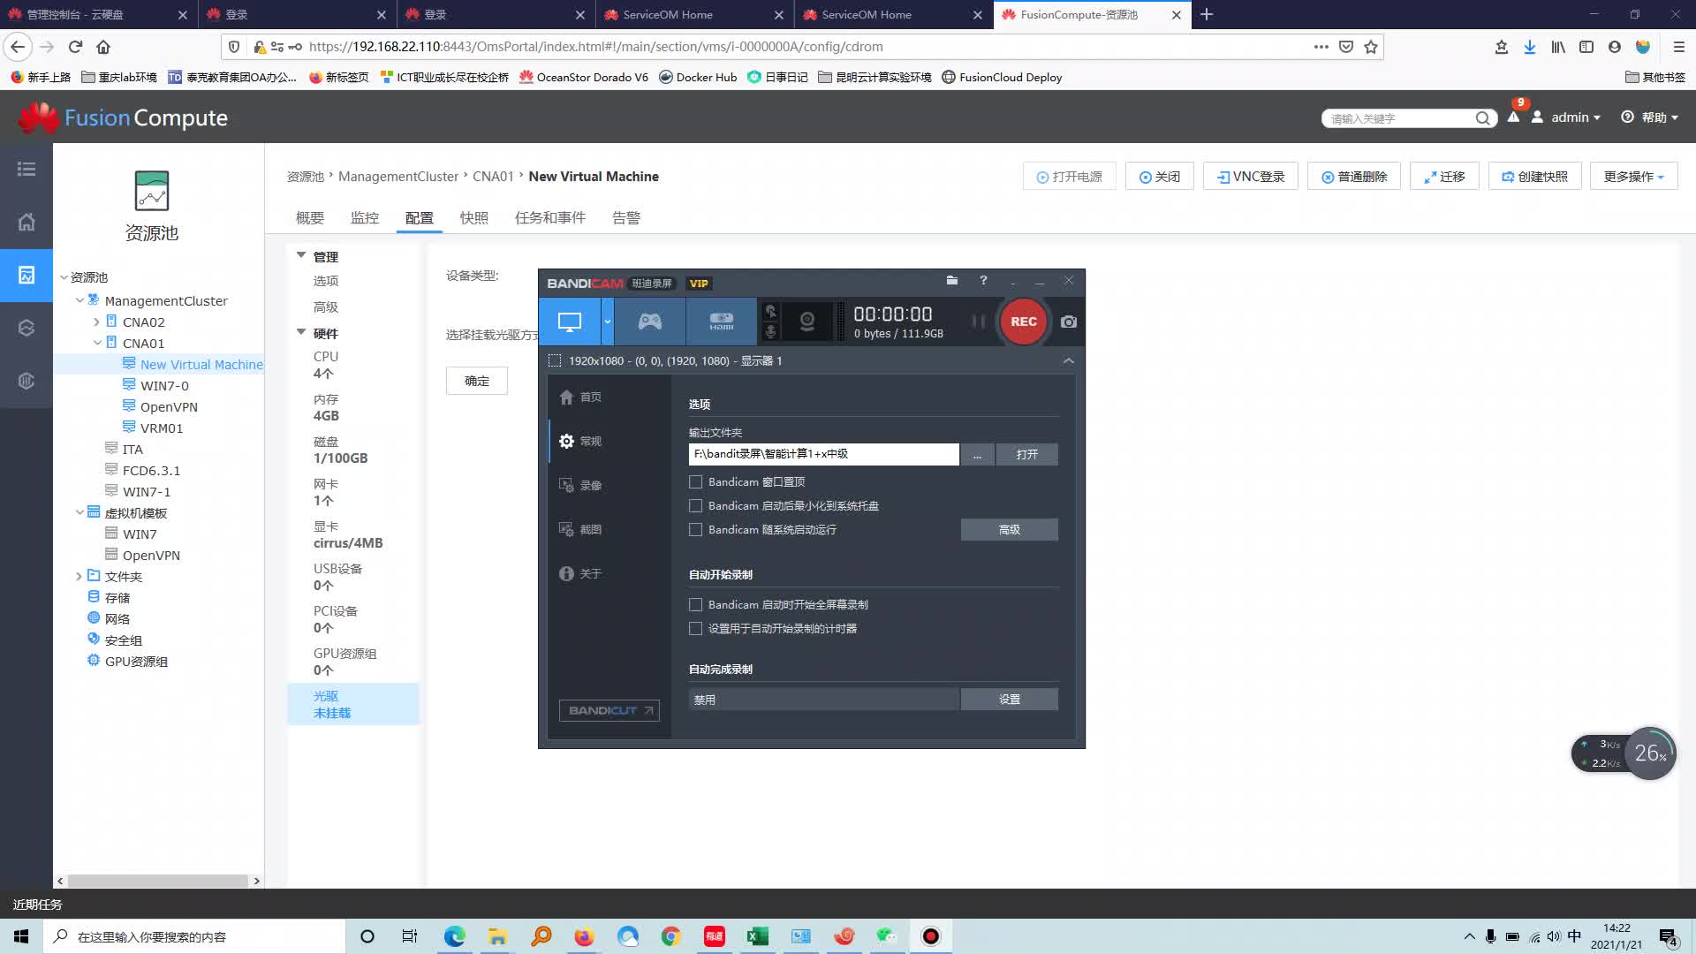Image resolution: width=1696 pixels, height=954 pixels.
Task: Click search magnifier in FusionCompute header
Action: (1482, 118)
